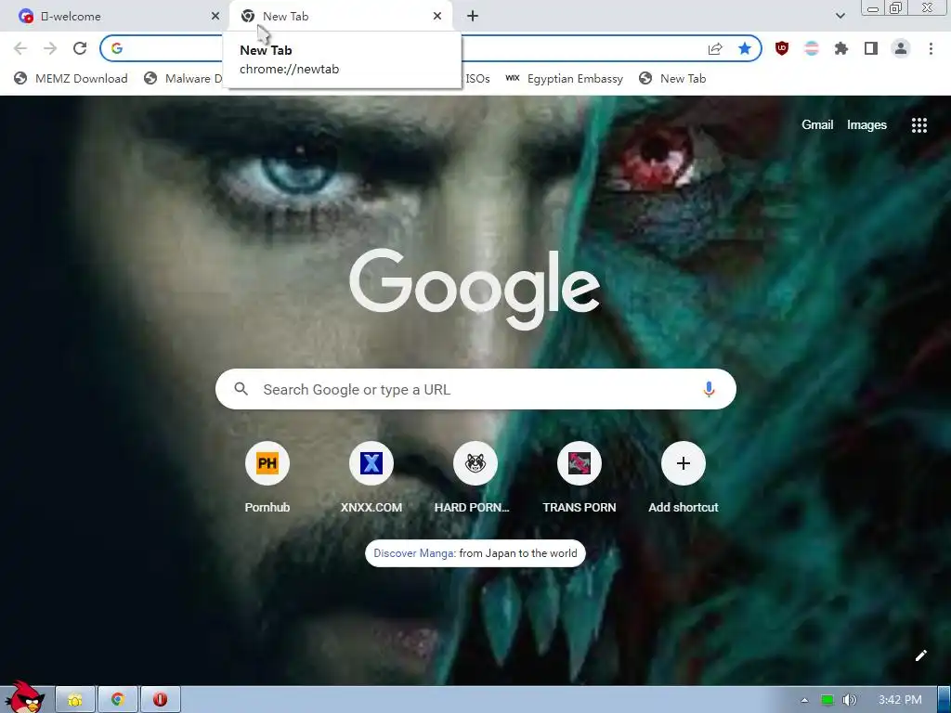Click the taskbar clock showing 3:42 PM
Image resolution: width=951 pixels, height=713 pixels.
click(x=900, y=700)
